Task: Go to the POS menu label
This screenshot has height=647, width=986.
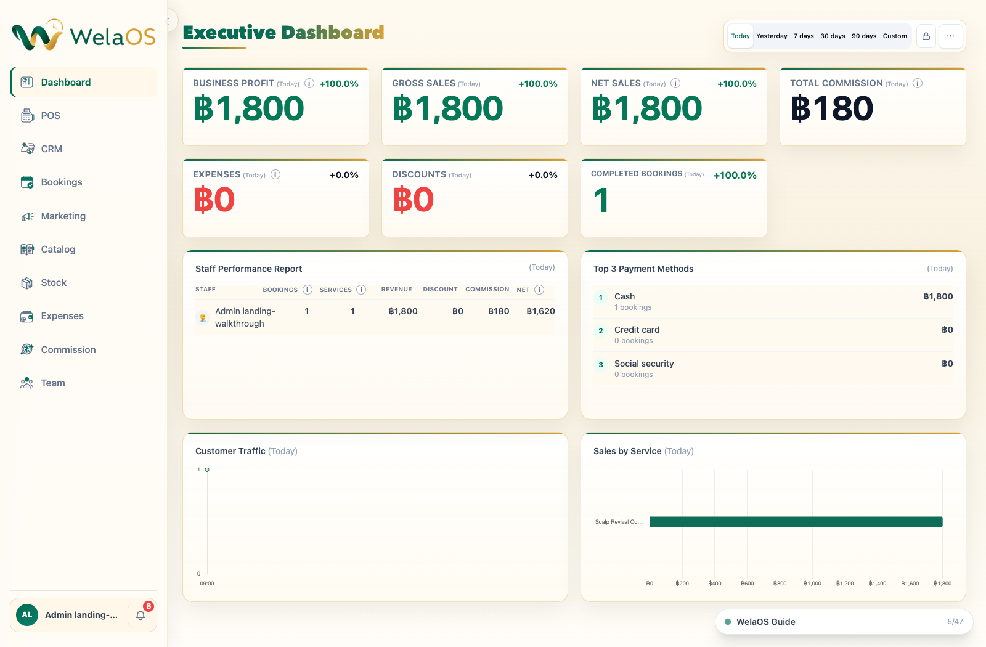Action: (x=51, y=116)
